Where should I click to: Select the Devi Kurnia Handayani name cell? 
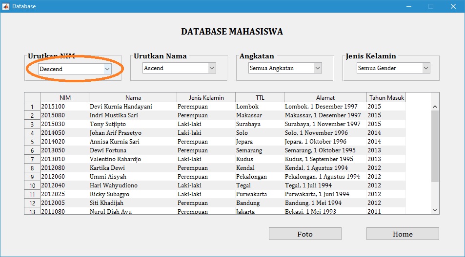coord(121,107)
